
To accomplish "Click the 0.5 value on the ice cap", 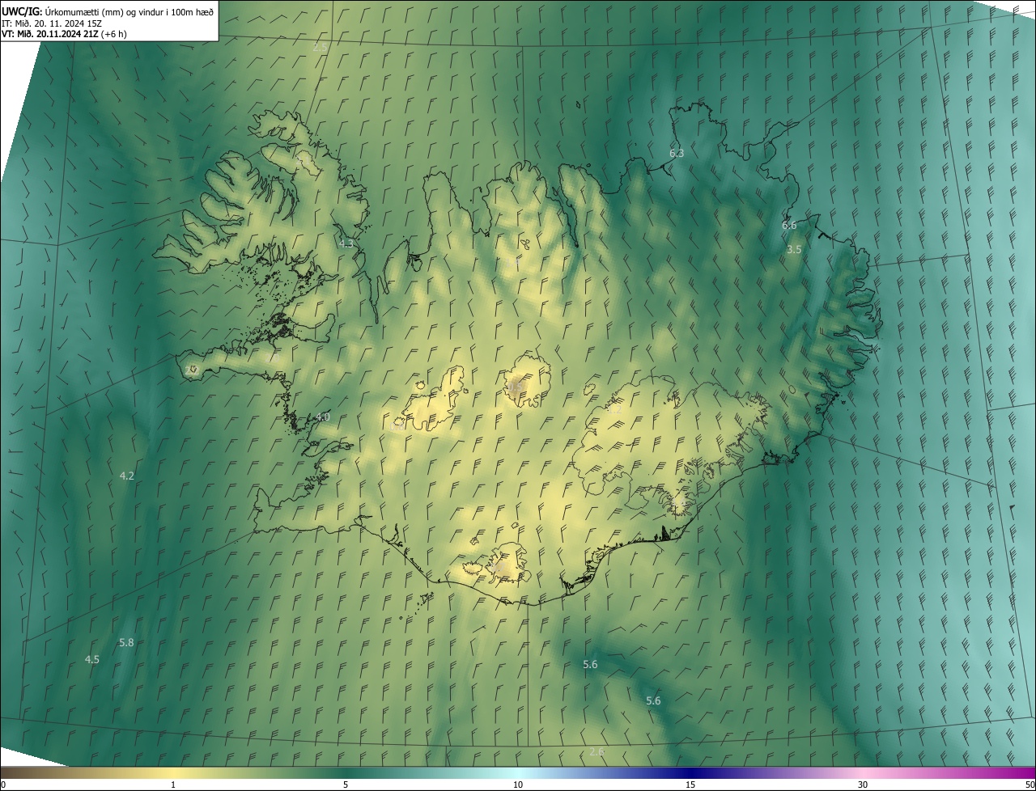I will (x=515, y=387).
